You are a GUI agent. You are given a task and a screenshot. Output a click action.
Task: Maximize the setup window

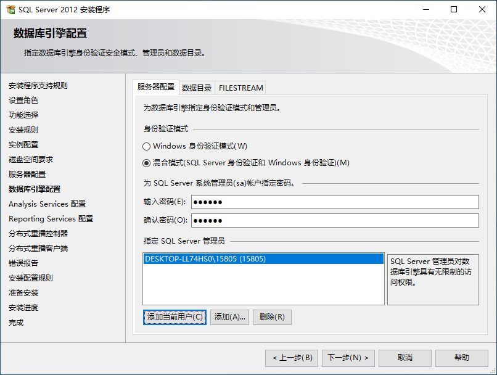pyautogui.click(x=454, y=9)
